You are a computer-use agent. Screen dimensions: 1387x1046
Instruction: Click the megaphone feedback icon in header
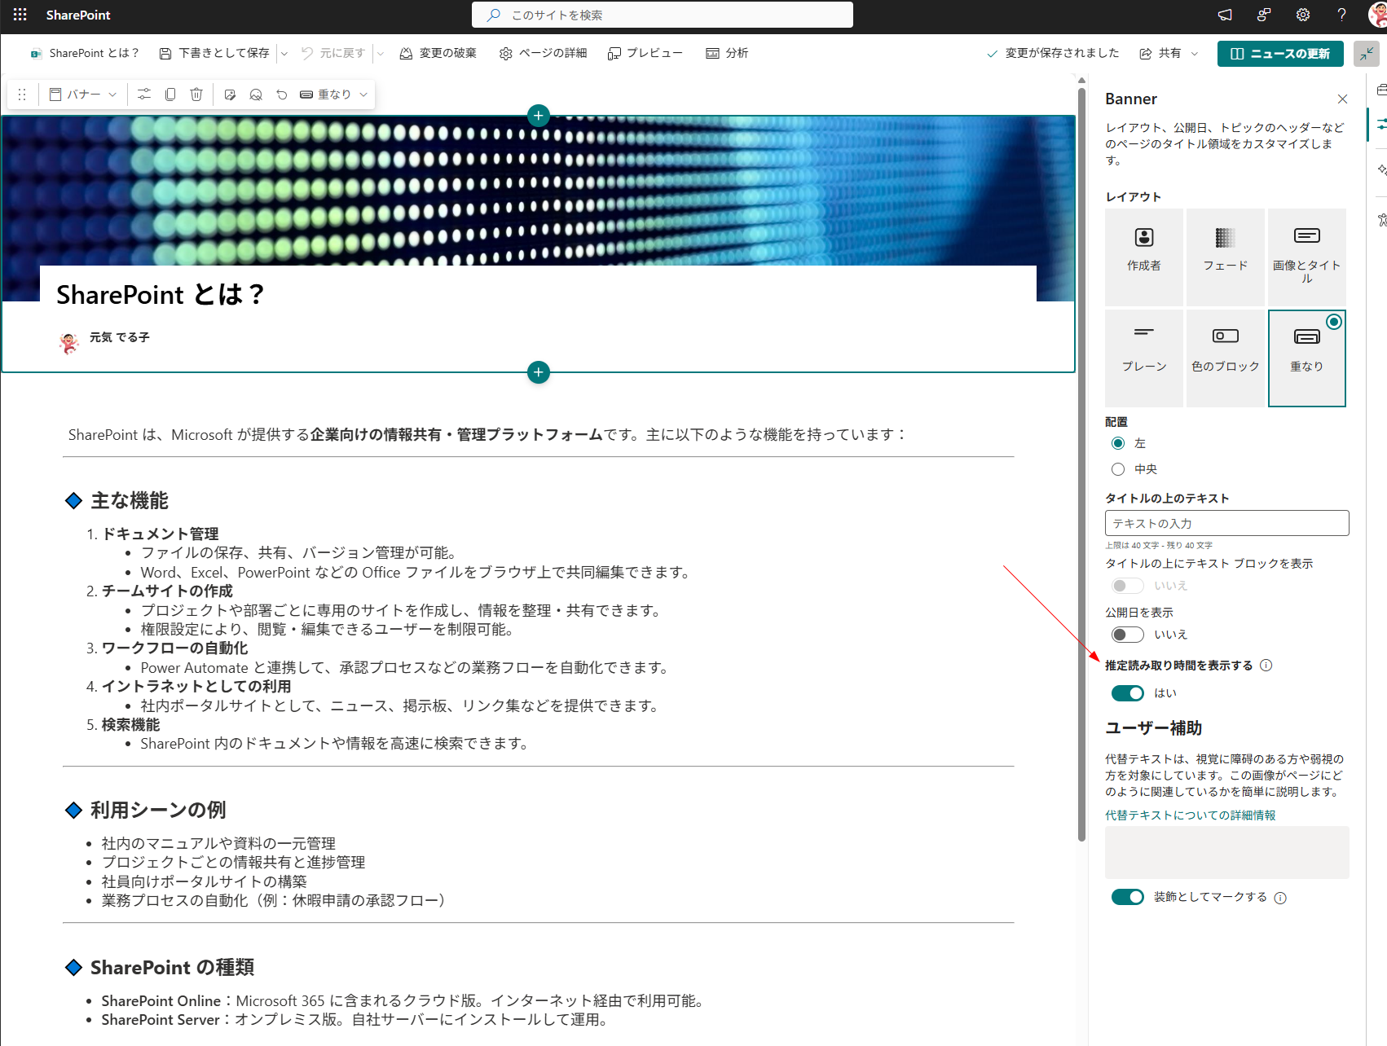[1225, 15]
